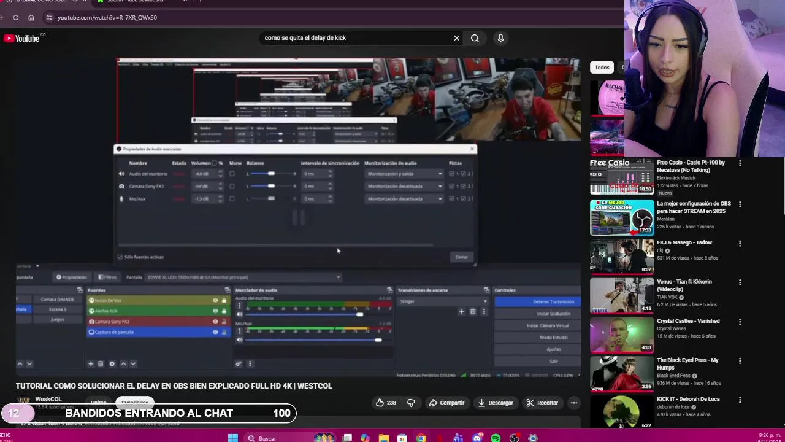785x442 pixels.
Task: Click the magnifier search button on YouTube
Action: point(475,38)
